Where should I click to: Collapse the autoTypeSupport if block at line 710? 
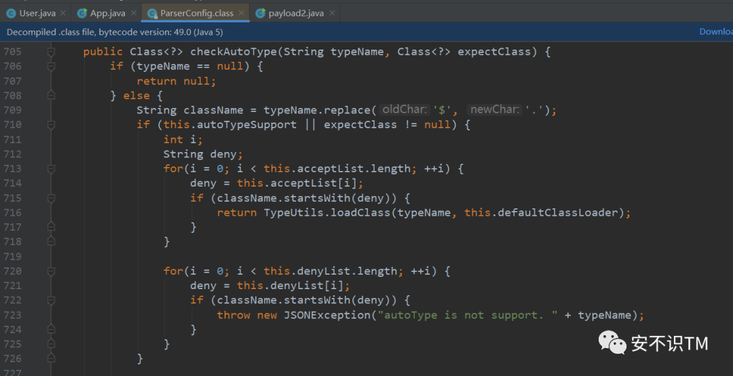pos(51,125)
